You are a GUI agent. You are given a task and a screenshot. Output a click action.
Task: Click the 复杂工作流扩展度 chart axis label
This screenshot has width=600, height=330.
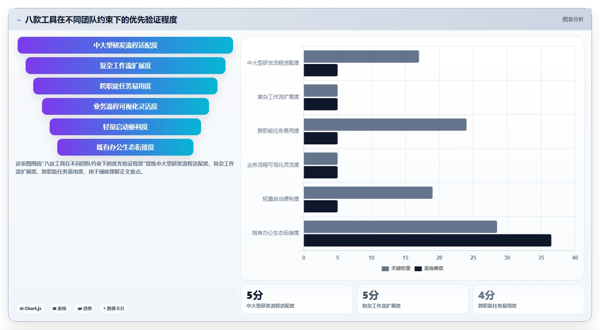pos(278,97)
